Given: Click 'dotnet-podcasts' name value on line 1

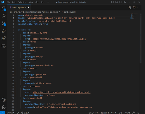Looking at the screenshot, I should point(34,15).
